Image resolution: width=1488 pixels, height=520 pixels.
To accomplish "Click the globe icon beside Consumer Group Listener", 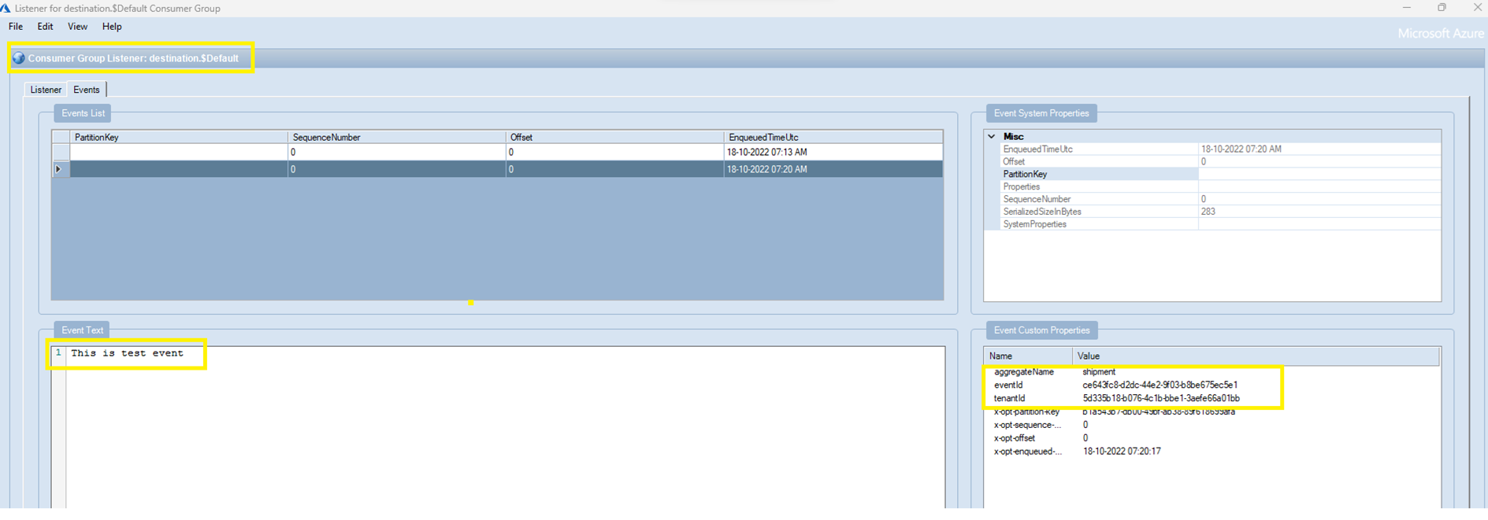I will coord(19,58).
